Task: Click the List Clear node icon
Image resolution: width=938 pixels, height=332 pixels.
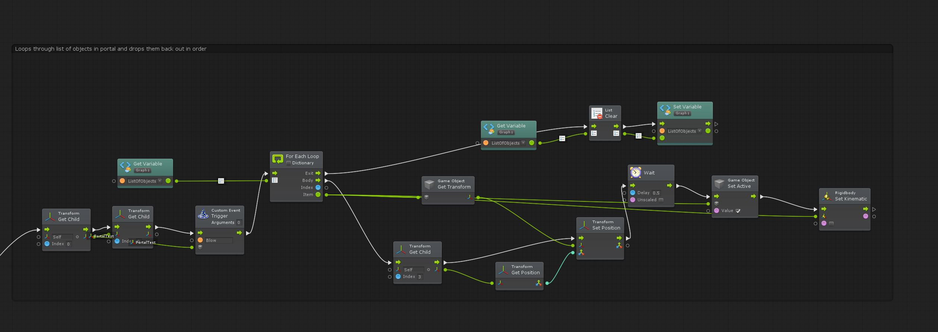Action: [x=597, y=113]
